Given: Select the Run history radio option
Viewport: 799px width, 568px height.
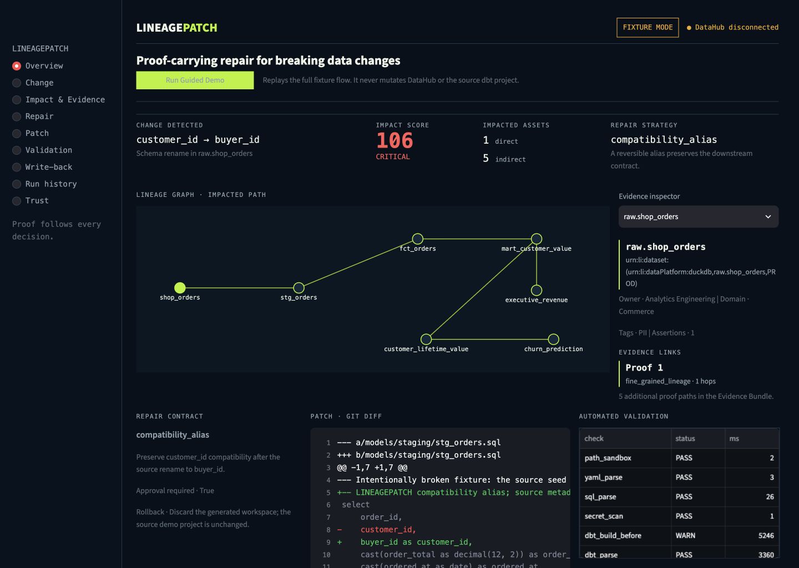Looking at the screenshot, I should [44, 184].
